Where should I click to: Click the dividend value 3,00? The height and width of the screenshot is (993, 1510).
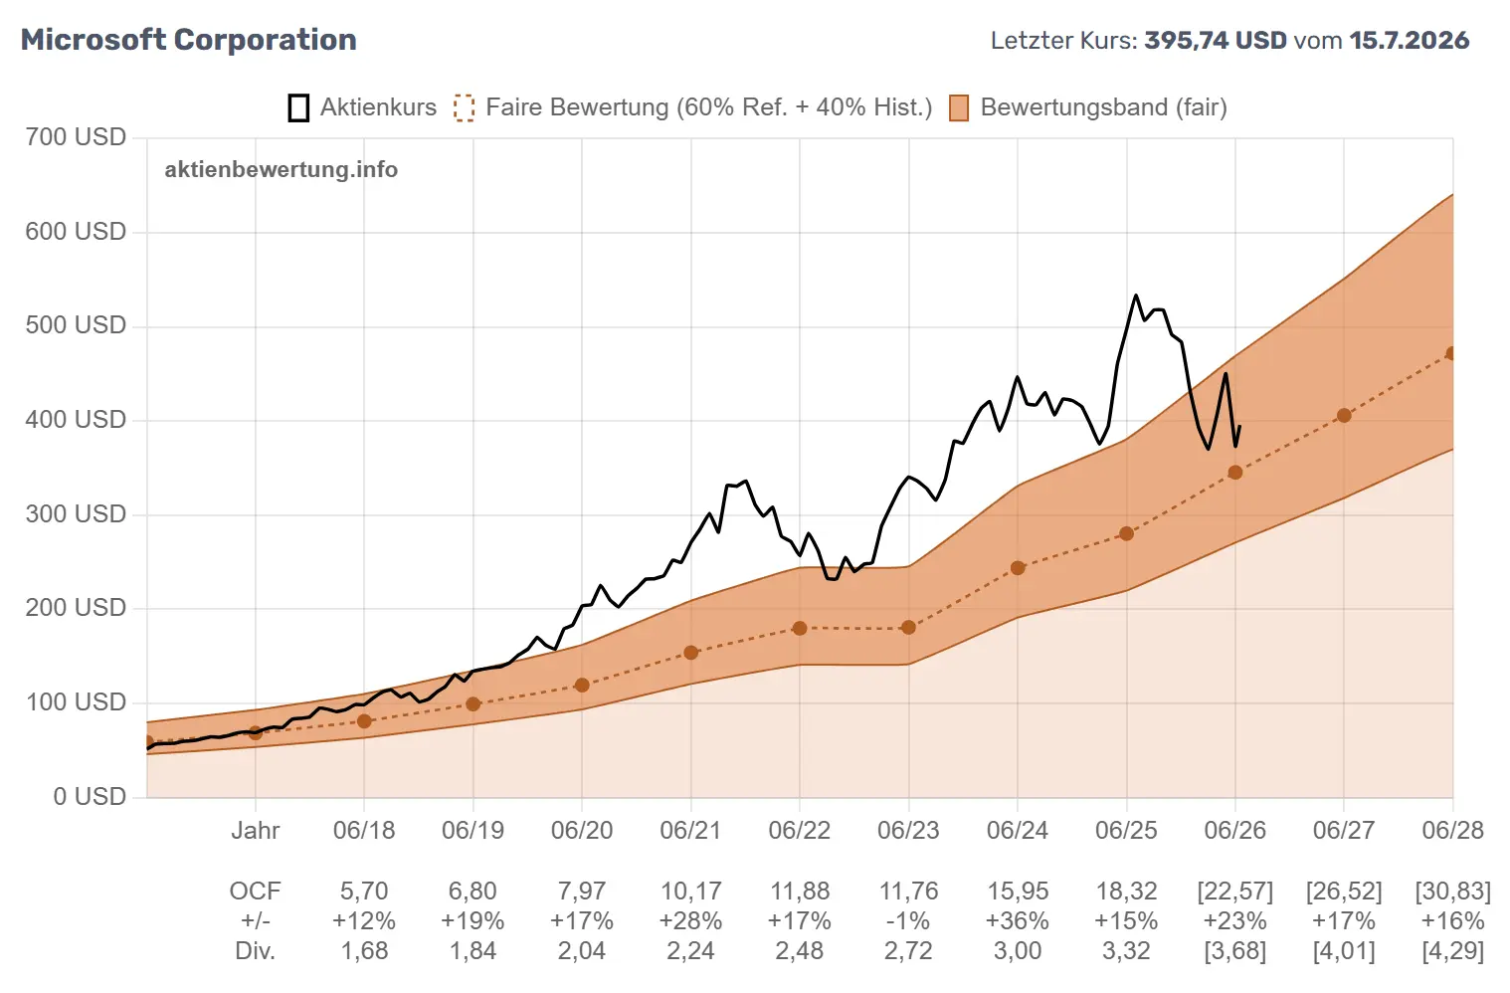1018,951
